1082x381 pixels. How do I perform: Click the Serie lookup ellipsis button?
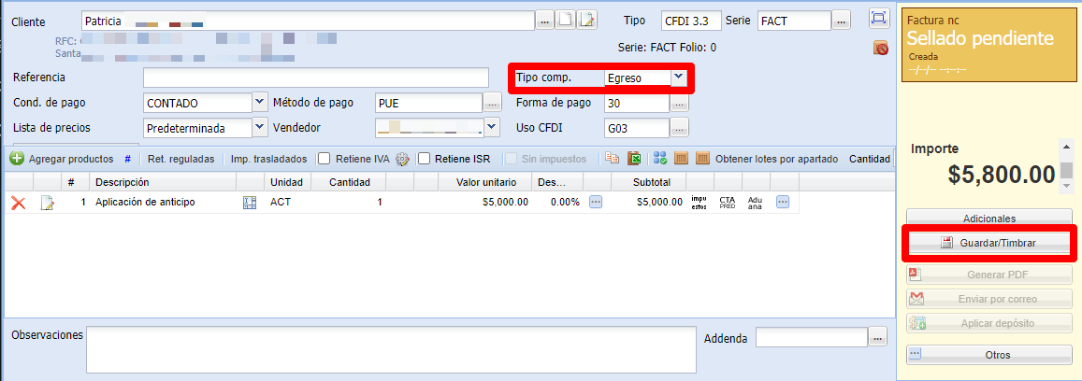(841, 21)
